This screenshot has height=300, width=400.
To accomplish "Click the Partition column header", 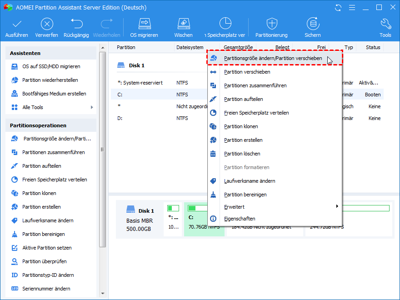I will 126,47.
